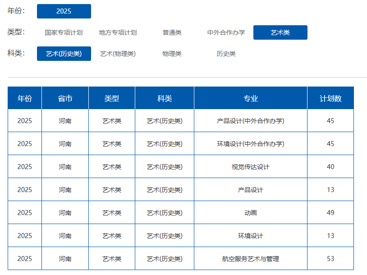This screenshot has width=367, height=275.
Task: Click the 省市 column header
Action: pyautogui.click(x=65, y=98)
